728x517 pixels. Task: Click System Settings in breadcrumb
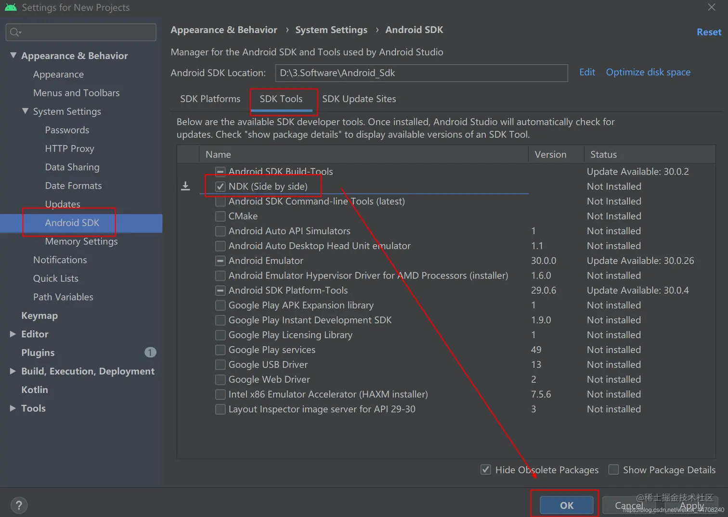(x=331, y=30)
